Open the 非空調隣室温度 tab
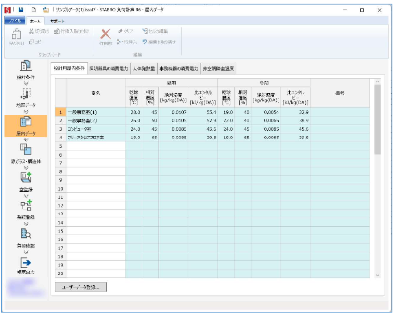Screen dimensions: 394x315 (x=218, y=69)
